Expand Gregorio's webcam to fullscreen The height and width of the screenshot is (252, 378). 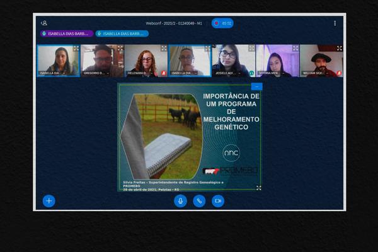coord(120,49)
